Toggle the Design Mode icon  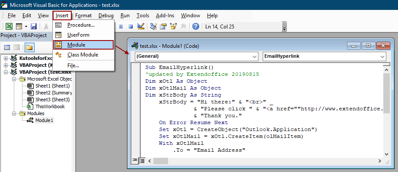click(x=141, y=26)
